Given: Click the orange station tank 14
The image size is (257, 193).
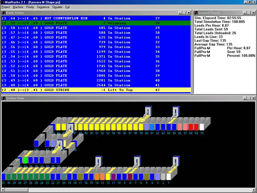Looking at the screenshot, I should [x=97, y=177].
